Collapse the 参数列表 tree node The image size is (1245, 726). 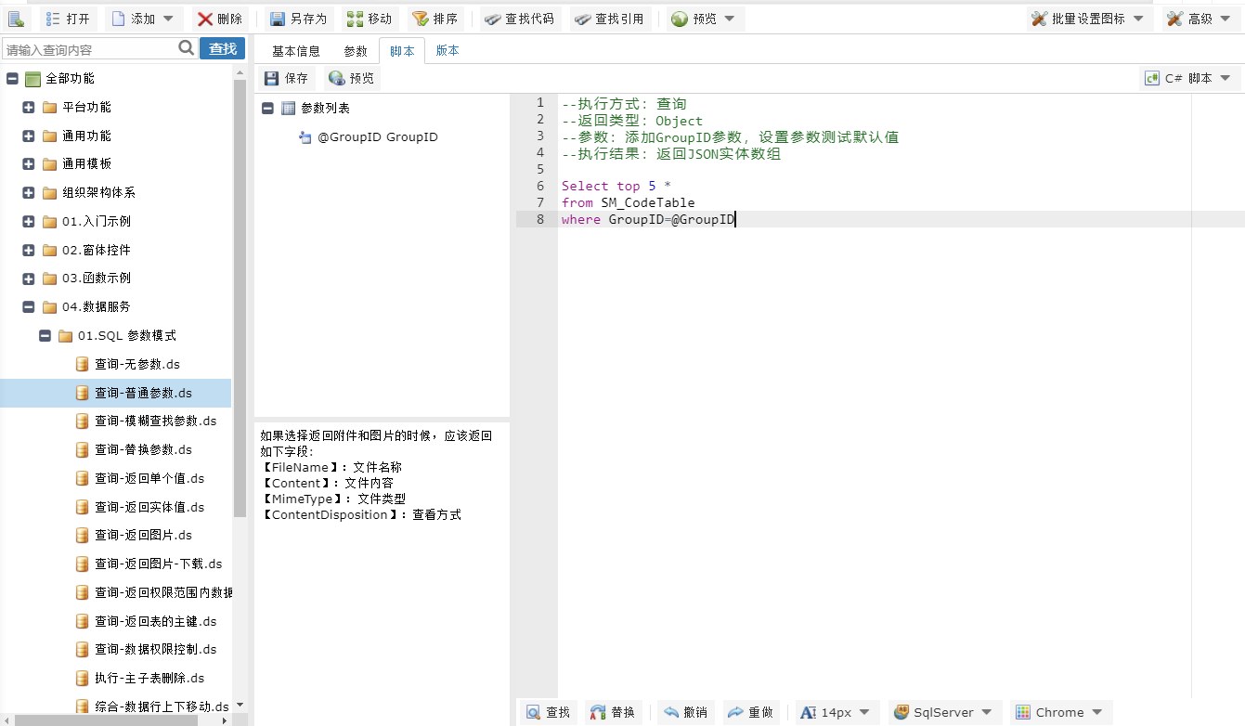pos(268,109)
